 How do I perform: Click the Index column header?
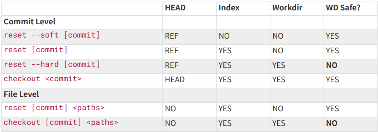pos(229,8)
